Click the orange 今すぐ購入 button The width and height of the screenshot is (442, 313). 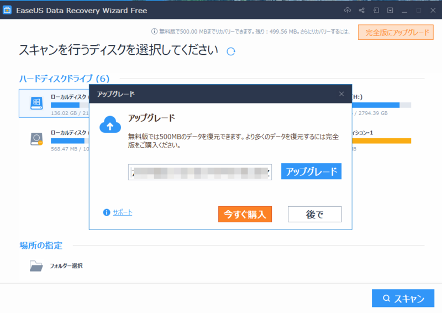pos(245,214)
